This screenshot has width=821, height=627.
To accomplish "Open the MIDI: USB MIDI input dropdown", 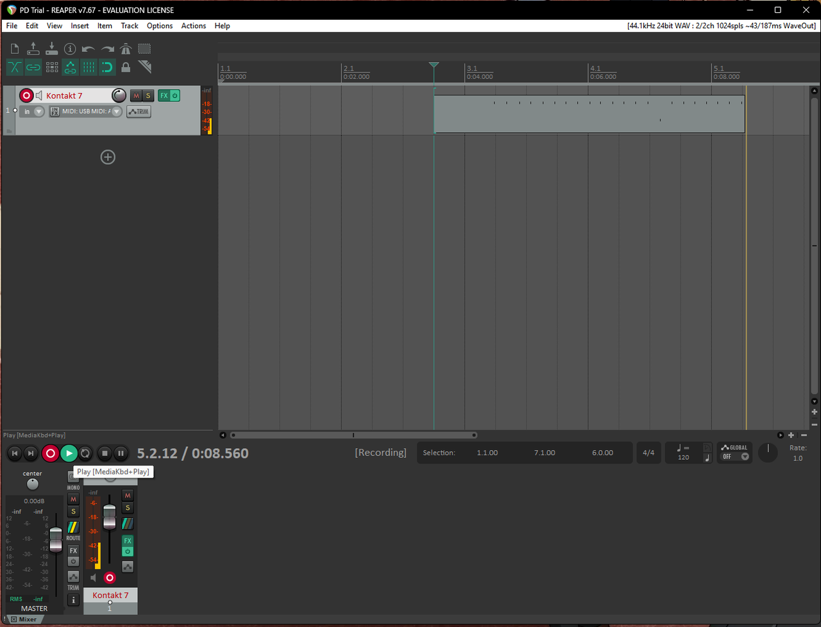I will click(x=116, y=112).
